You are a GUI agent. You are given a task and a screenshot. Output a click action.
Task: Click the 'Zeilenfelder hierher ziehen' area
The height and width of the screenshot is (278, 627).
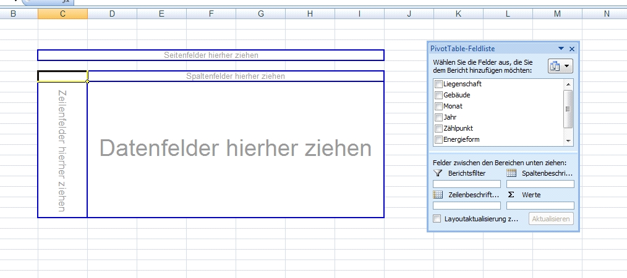pos(62,150)
